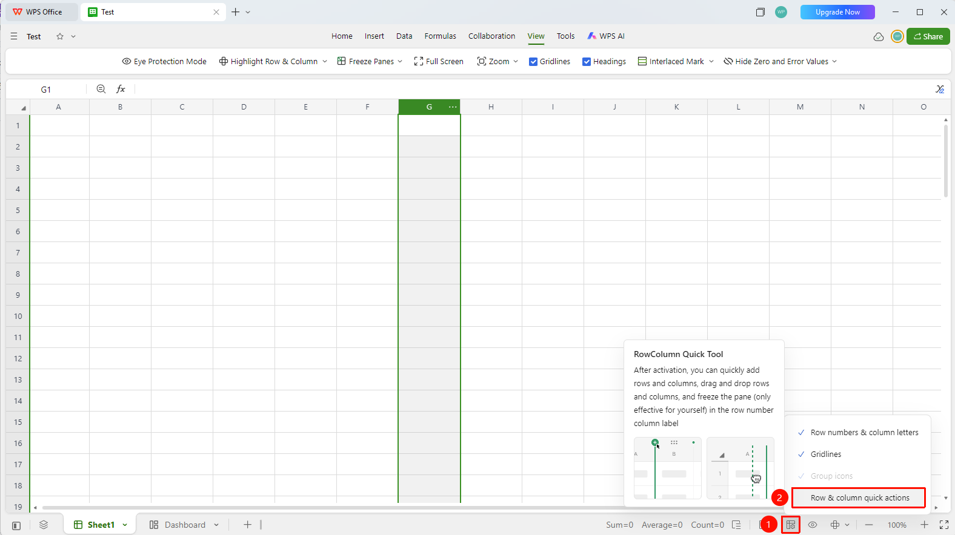Open the WPS AI tab

point(606,36)
